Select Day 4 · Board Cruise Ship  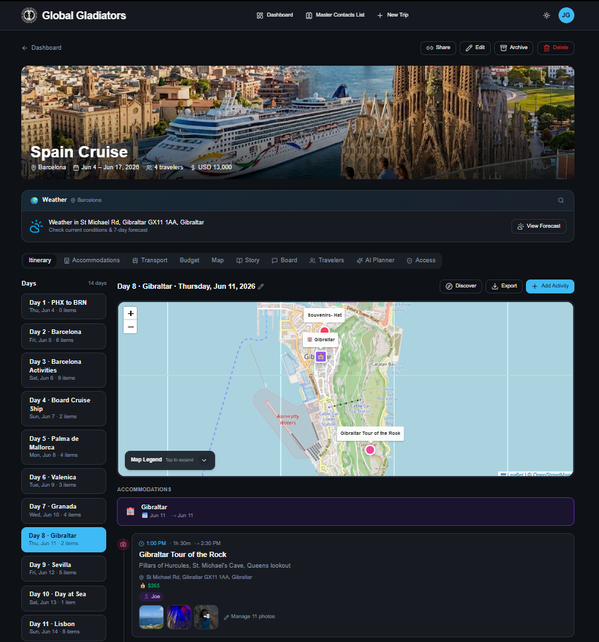click(64, 408)
